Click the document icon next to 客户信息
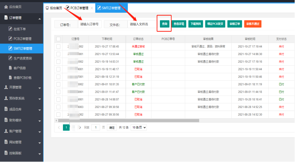 (10, 68)
